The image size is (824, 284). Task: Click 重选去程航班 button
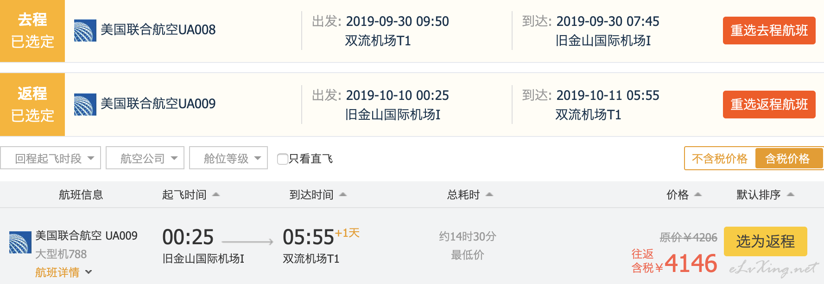point(769,31)
